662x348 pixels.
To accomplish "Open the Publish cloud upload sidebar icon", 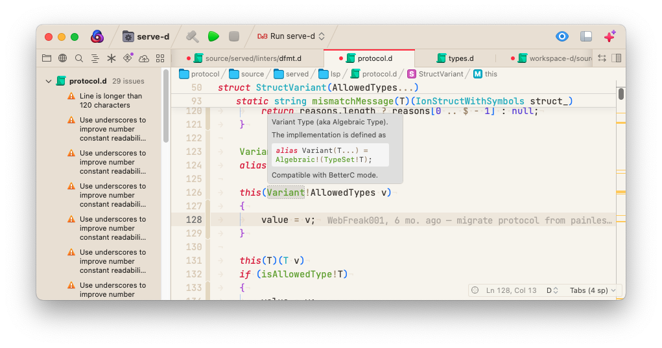I will [x=144, y=58].
